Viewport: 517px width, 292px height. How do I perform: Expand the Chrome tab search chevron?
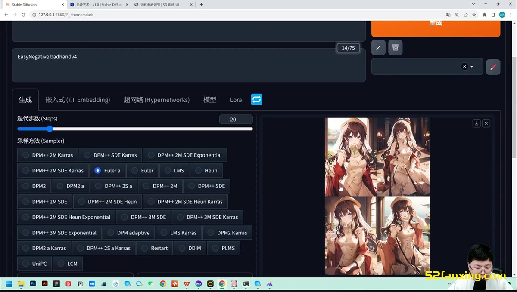pos(473,4)
